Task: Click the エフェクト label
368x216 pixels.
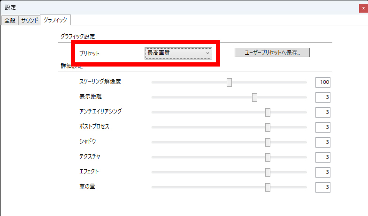Action: click(89, 171)
